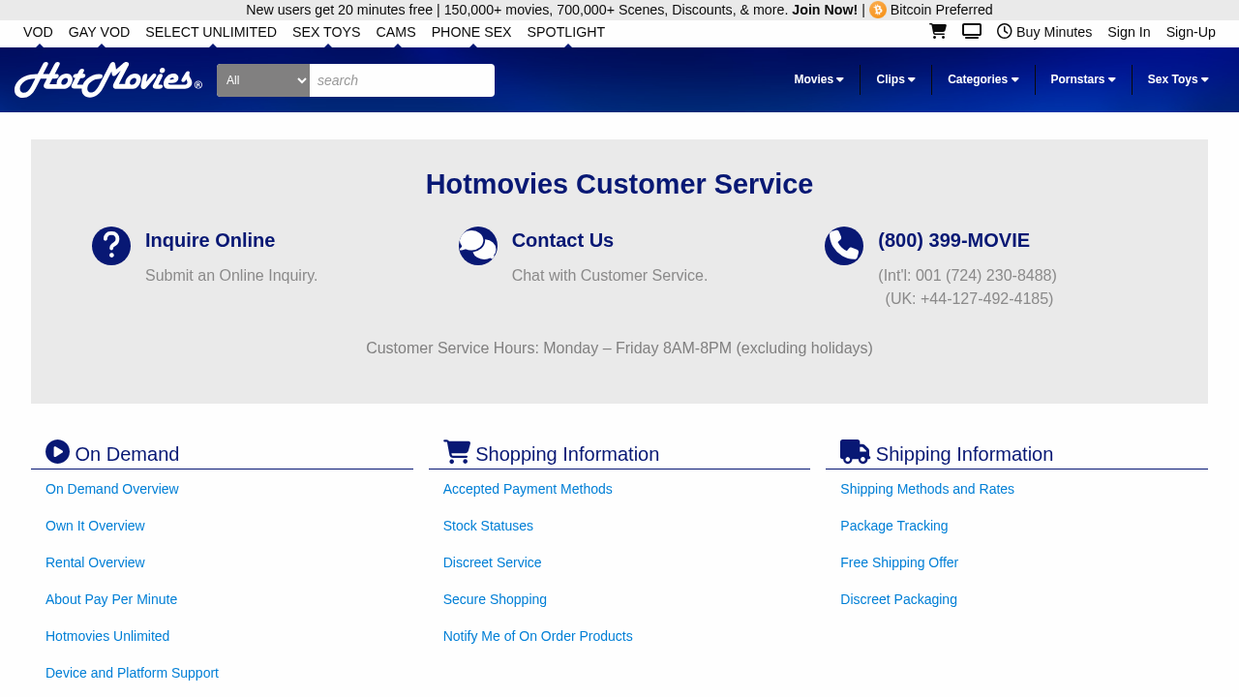Expand the Clips dropdown menu

pyautogui.click(x=896, y=79)
